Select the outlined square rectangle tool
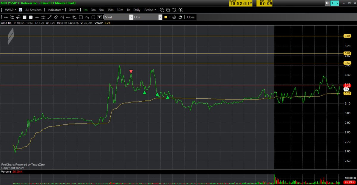The width and height of the screenshot is (357, 185). pyautogui.click(x=81, y=17)
